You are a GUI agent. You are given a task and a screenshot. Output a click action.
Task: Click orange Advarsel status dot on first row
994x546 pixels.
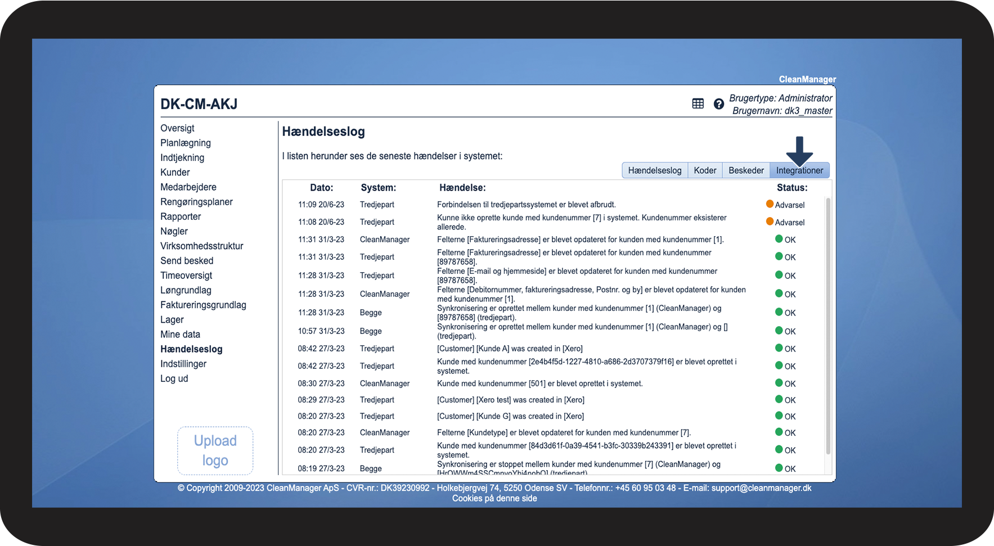pyautogui.click(x=770, y=204)
